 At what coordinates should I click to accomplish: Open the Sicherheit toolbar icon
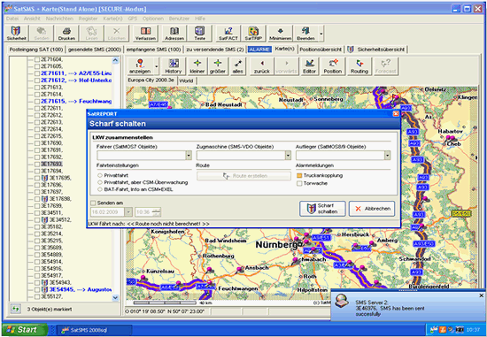pyautogui.click(x=16, y=34)
